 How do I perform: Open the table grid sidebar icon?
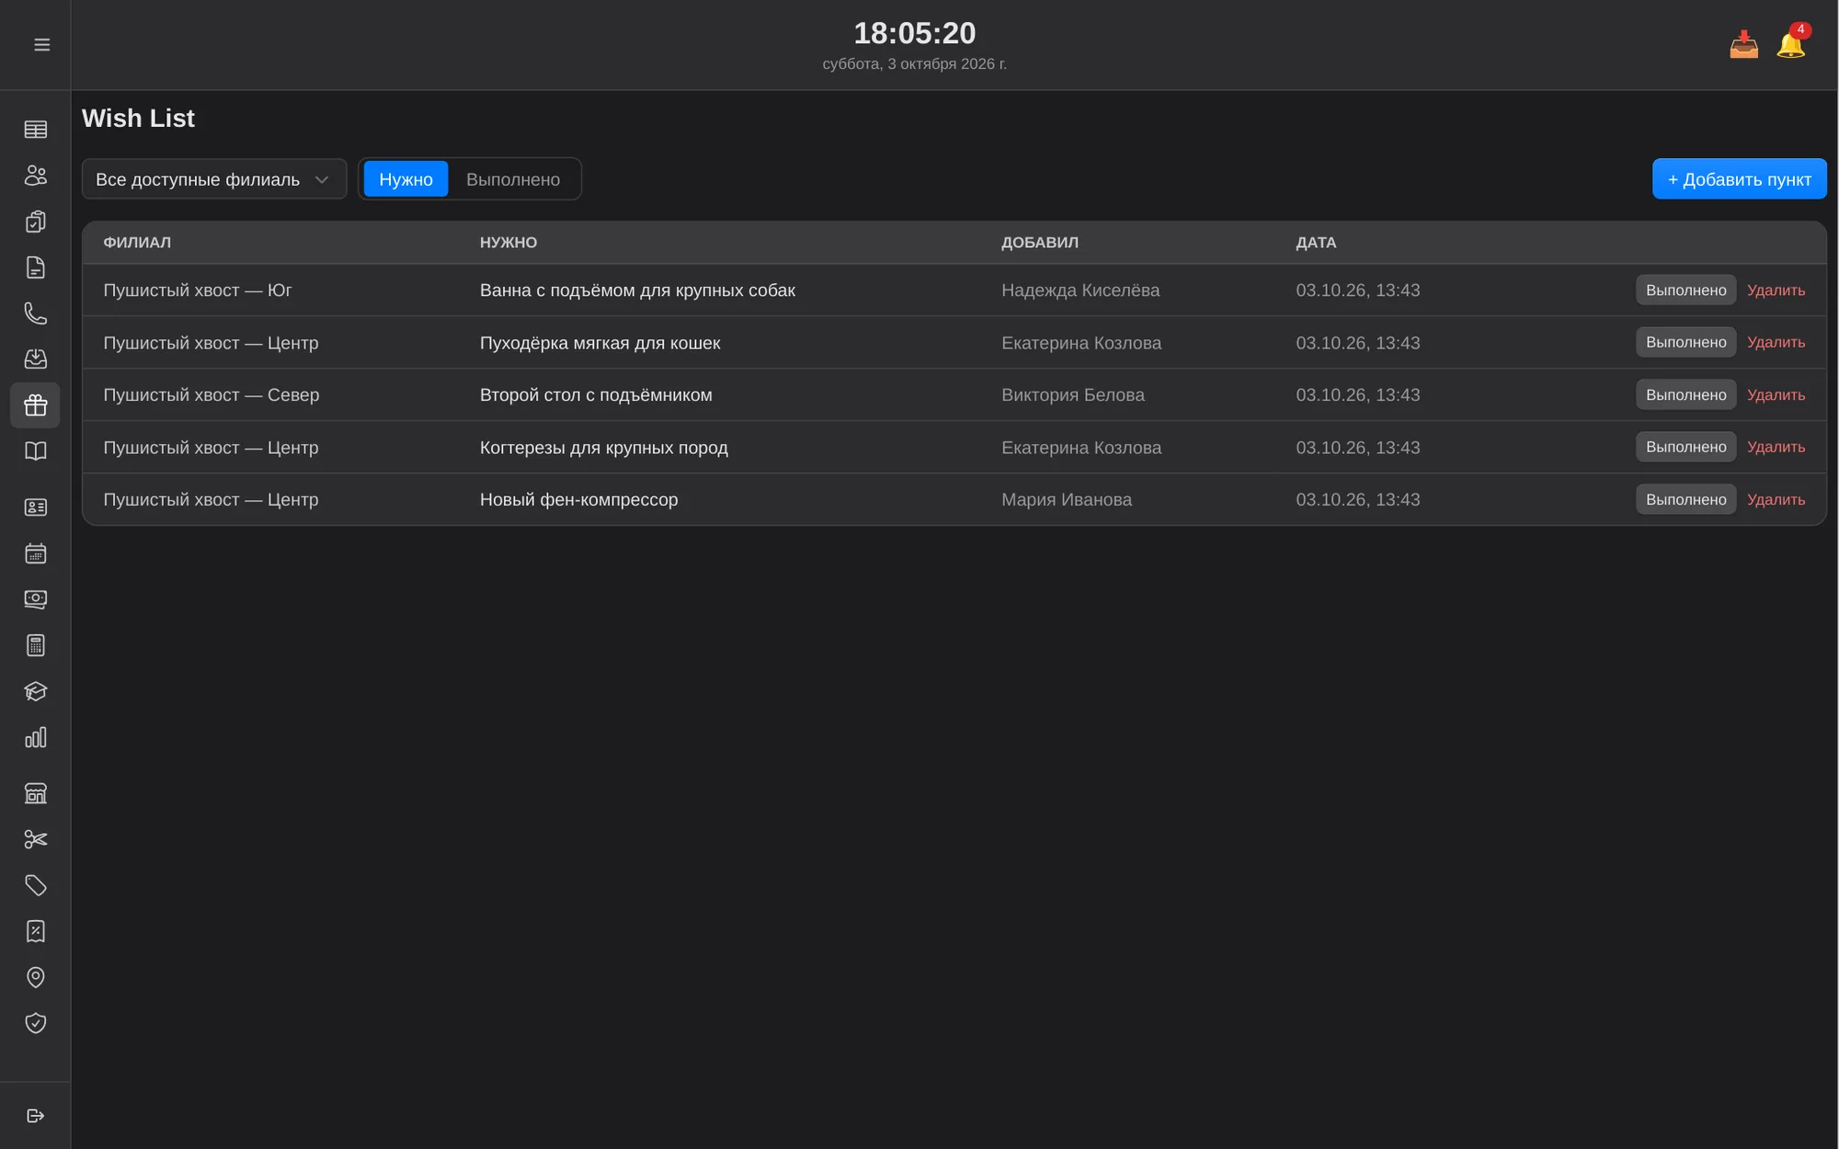[x=35, y=130]
